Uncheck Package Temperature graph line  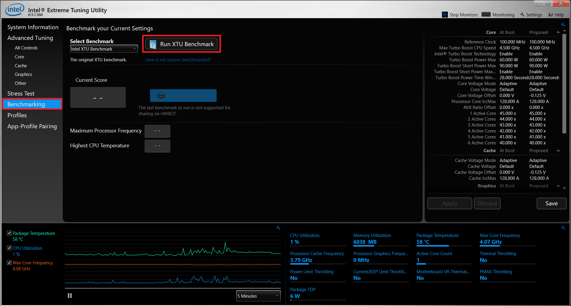pos(9,233)
